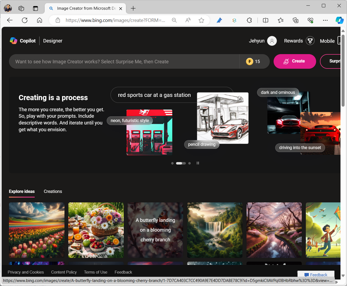The width and height of the screenshot is (347, 286).
Task: Open the Extensions puzzle icon
Action: pyautogui.click(x=249, y=20)
